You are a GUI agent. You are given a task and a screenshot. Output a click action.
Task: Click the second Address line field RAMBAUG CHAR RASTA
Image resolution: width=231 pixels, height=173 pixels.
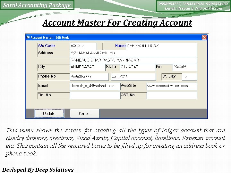(x=133, y=61)
